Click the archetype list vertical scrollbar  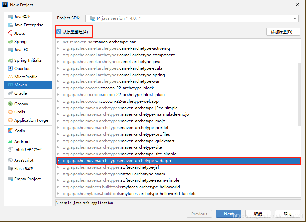click(299, 94)
